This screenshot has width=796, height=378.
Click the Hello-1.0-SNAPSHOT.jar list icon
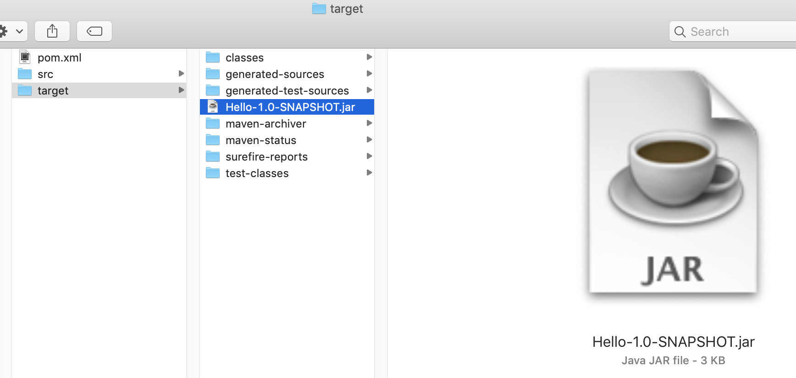pyautogui.click(x=213, y=107)
